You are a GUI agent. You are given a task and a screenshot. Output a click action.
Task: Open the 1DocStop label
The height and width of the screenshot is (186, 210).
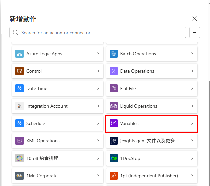[x=130, y=158]
